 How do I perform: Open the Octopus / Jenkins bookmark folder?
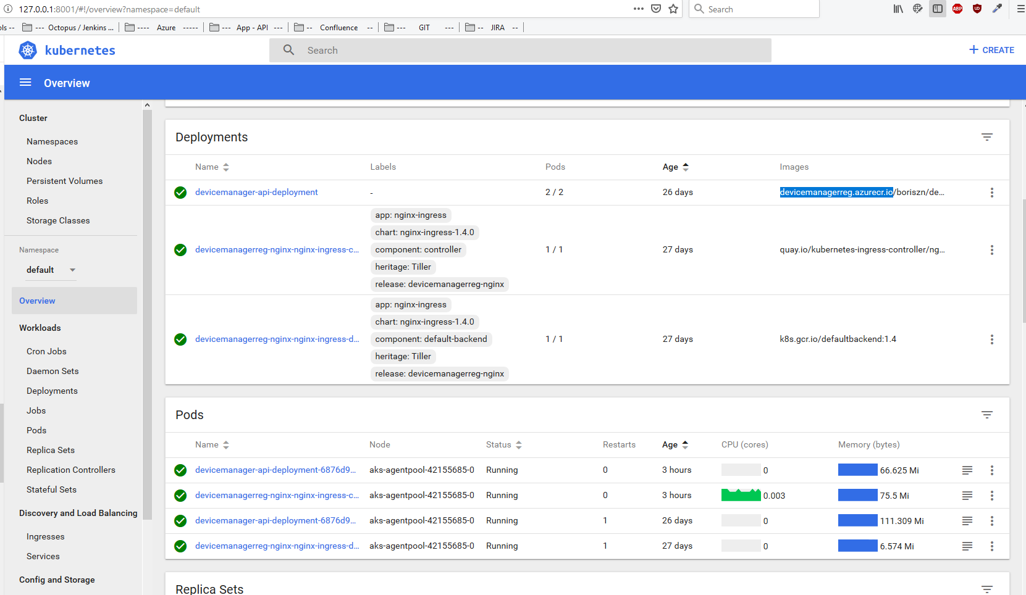[69, 27]
